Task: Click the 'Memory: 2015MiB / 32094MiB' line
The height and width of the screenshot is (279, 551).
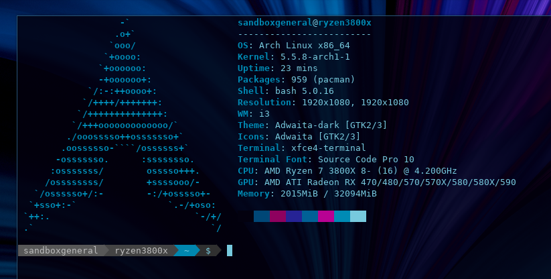Action: pyautogui.click(x=307, y=194)
